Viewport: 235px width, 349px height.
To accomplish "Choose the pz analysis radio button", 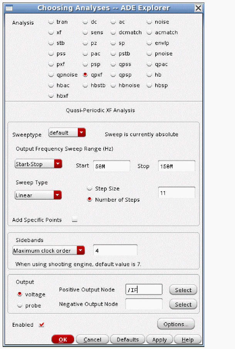I will pyautogui.click(x=85, y=43).
